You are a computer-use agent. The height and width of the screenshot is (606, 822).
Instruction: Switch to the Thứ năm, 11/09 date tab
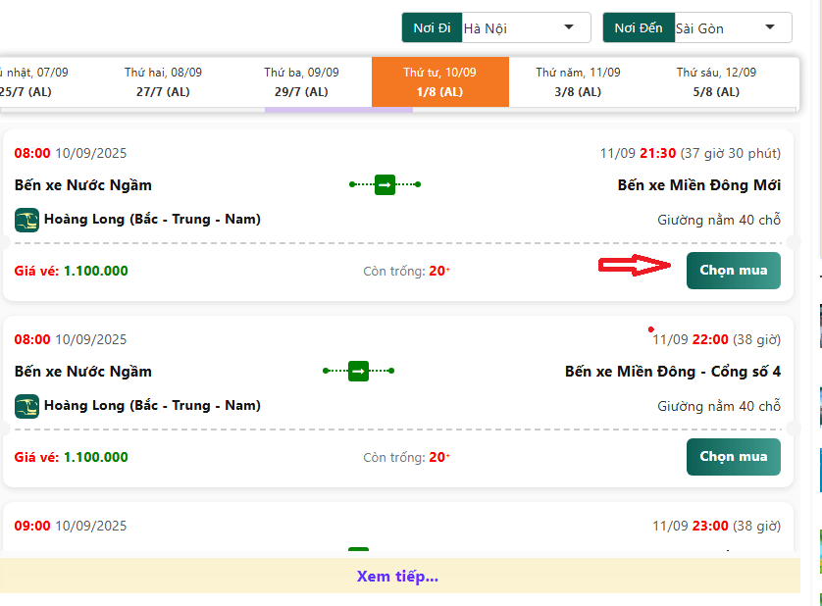point(578,81)
